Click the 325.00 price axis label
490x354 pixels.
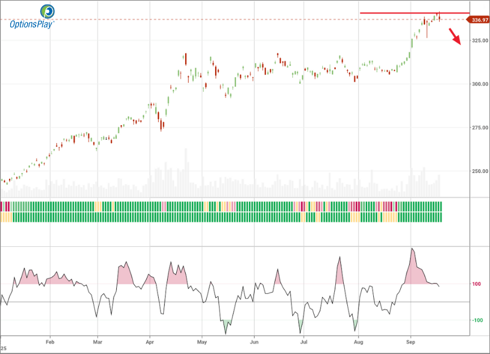tap(480, 41)
